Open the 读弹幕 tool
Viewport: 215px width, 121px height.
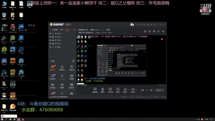(71, 77)
